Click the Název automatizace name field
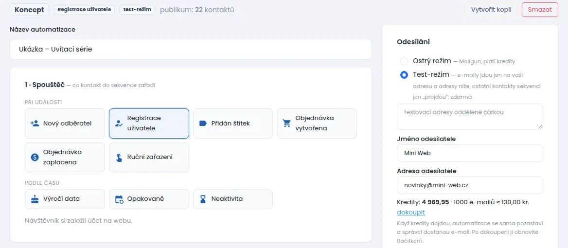This screenshot has height=248, width=568. pos(191,49)
